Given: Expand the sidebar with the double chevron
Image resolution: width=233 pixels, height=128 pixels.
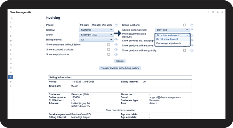Looking at the screenshot, I should (12, 18).
